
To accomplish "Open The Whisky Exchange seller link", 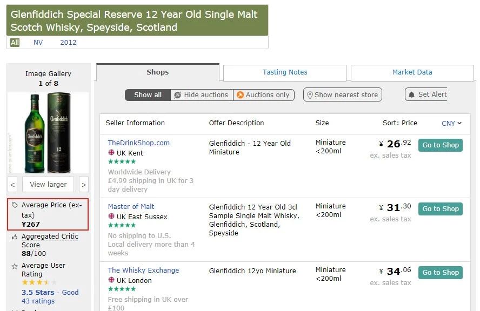I will pyautogui.click(x=143, y=271).
